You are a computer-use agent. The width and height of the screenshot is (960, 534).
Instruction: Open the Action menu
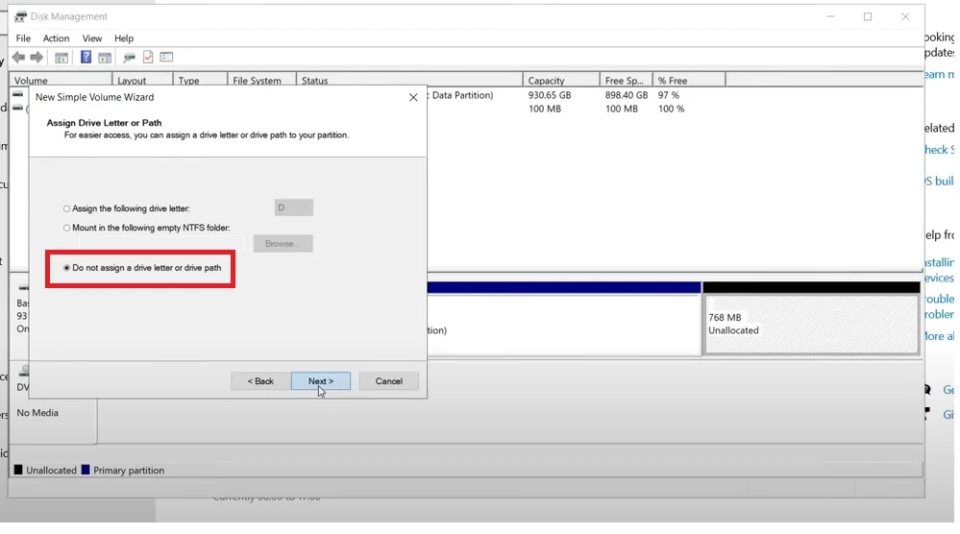point(56,37)
